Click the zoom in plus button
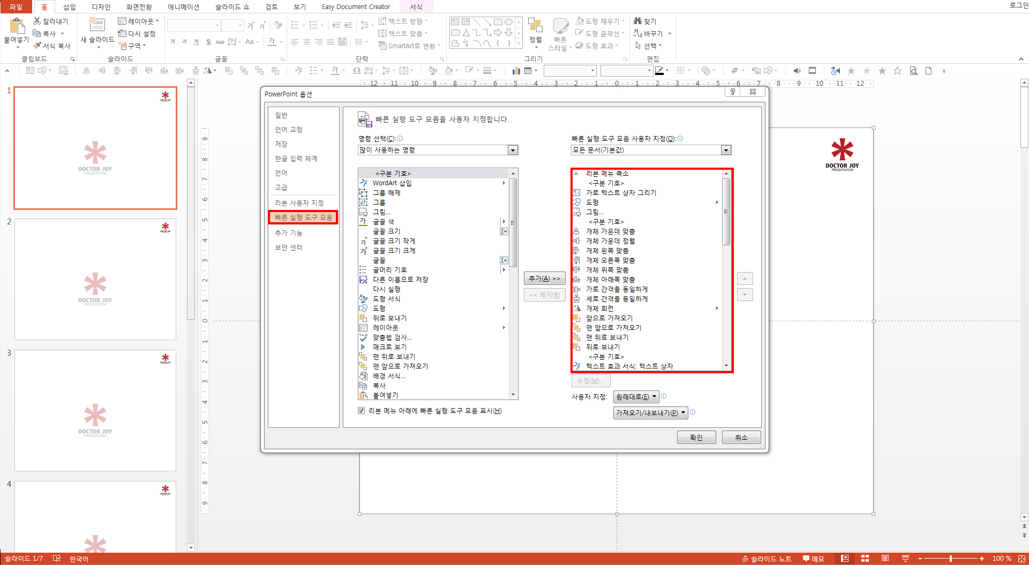 tap(982, 559)
